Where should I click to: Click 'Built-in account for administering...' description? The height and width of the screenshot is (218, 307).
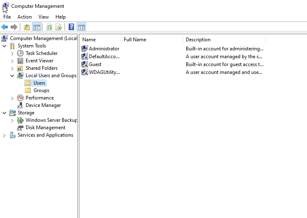(x=225, y=49)
